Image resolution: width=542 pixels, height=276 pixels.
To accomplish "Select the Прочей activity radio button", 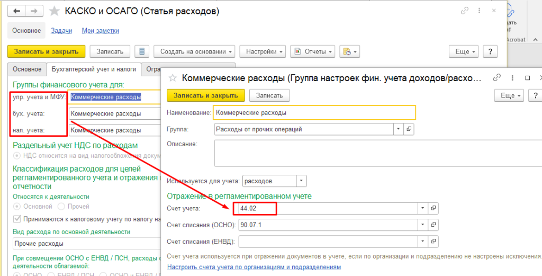I will pyautogui.click(x=61, y=206).
